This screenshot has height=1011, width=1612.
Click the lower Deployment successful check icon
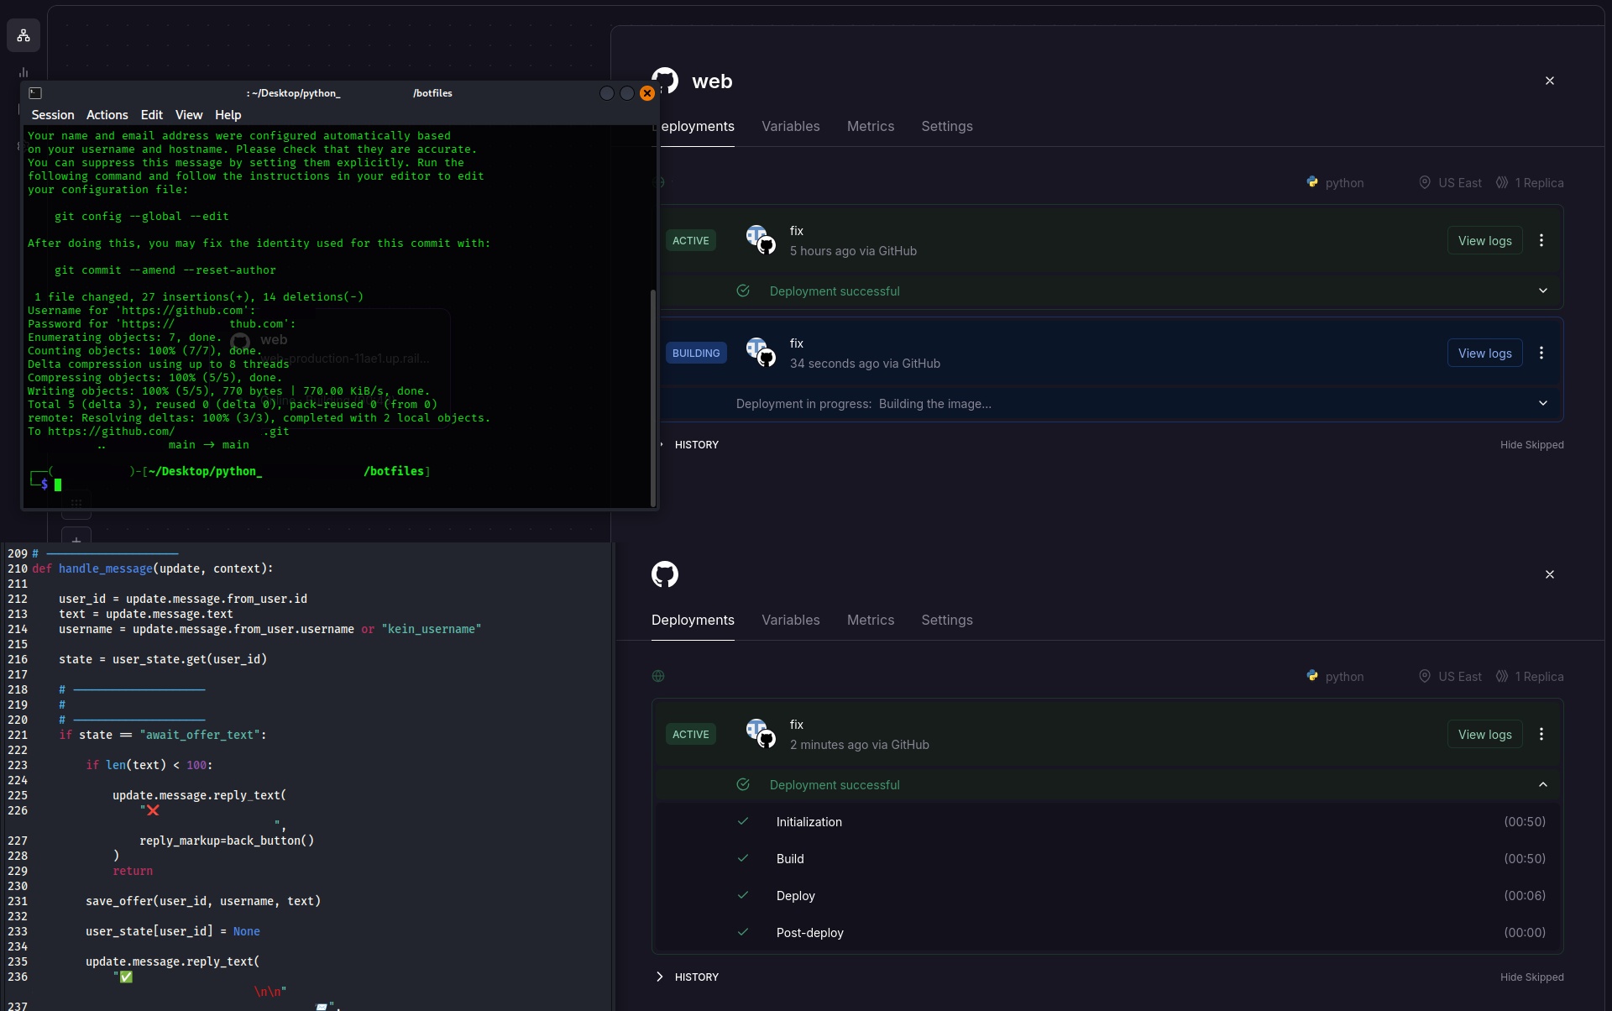point(743,784)
